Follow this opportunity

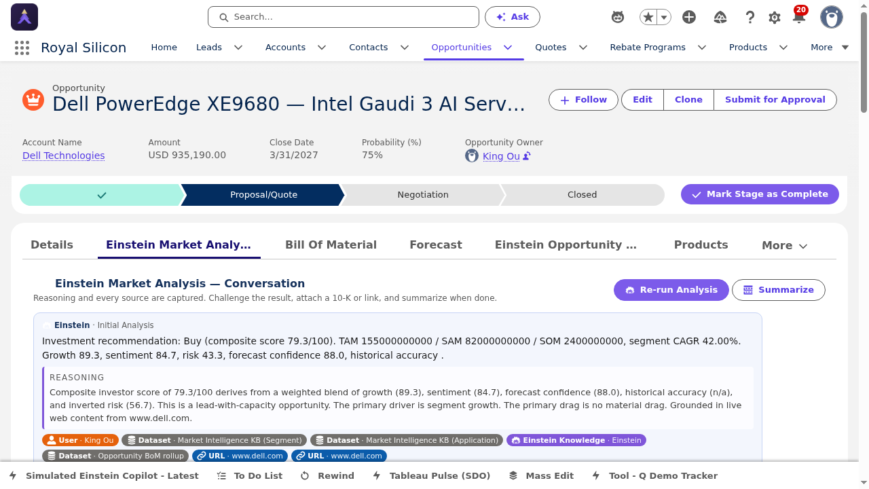pos(583,100)
